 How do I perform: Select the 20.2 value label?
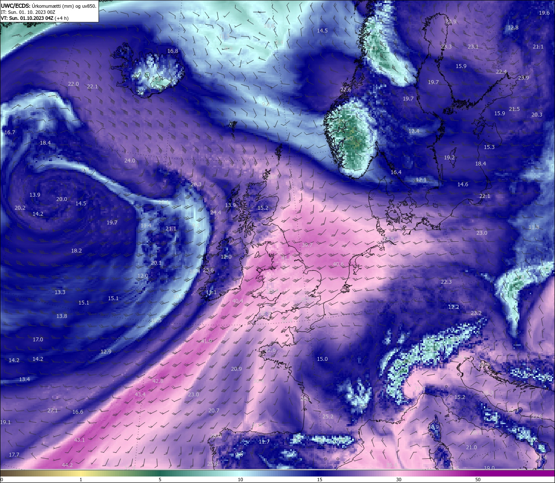tap(20, 208)
